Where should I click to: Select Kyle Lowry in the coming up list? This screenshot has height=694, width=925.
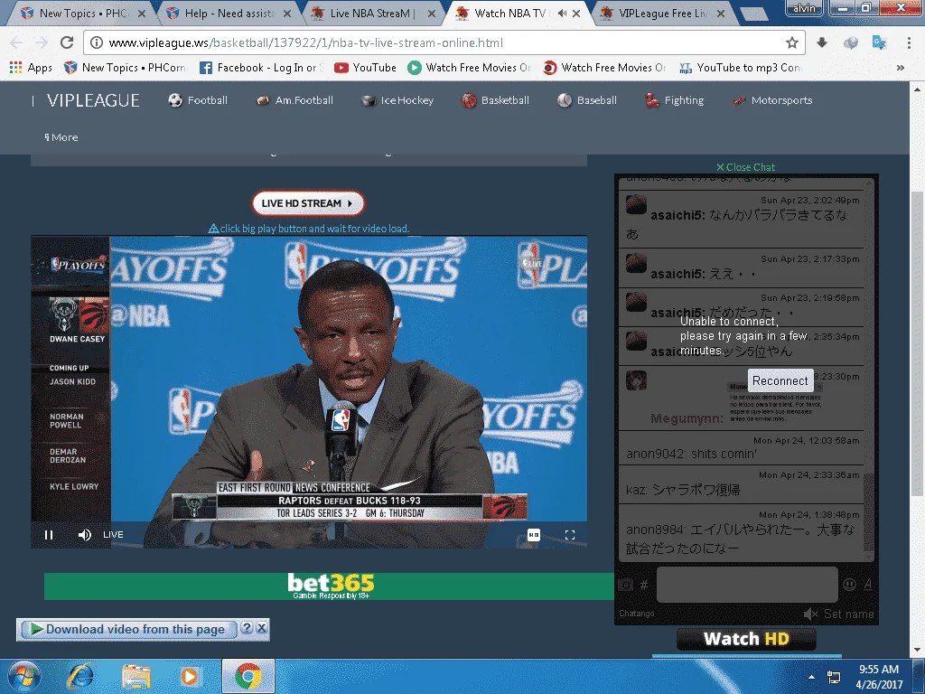(x=74, y=486)
